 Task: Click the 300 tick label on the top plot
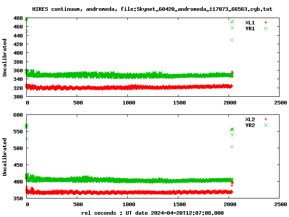pyautogui.click(x=18, y=97)
